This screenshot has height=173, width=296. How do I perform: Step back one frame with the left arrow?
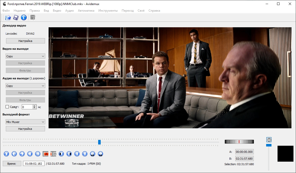point(14,154)
